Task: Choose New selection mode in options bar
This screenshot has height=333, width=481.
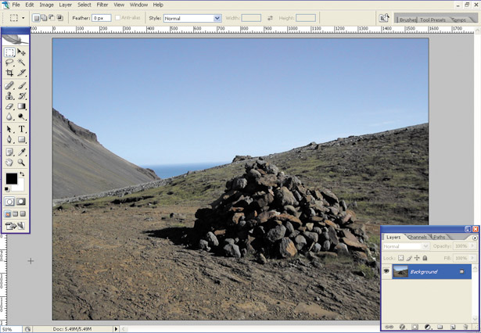Action: click(36, 18)
